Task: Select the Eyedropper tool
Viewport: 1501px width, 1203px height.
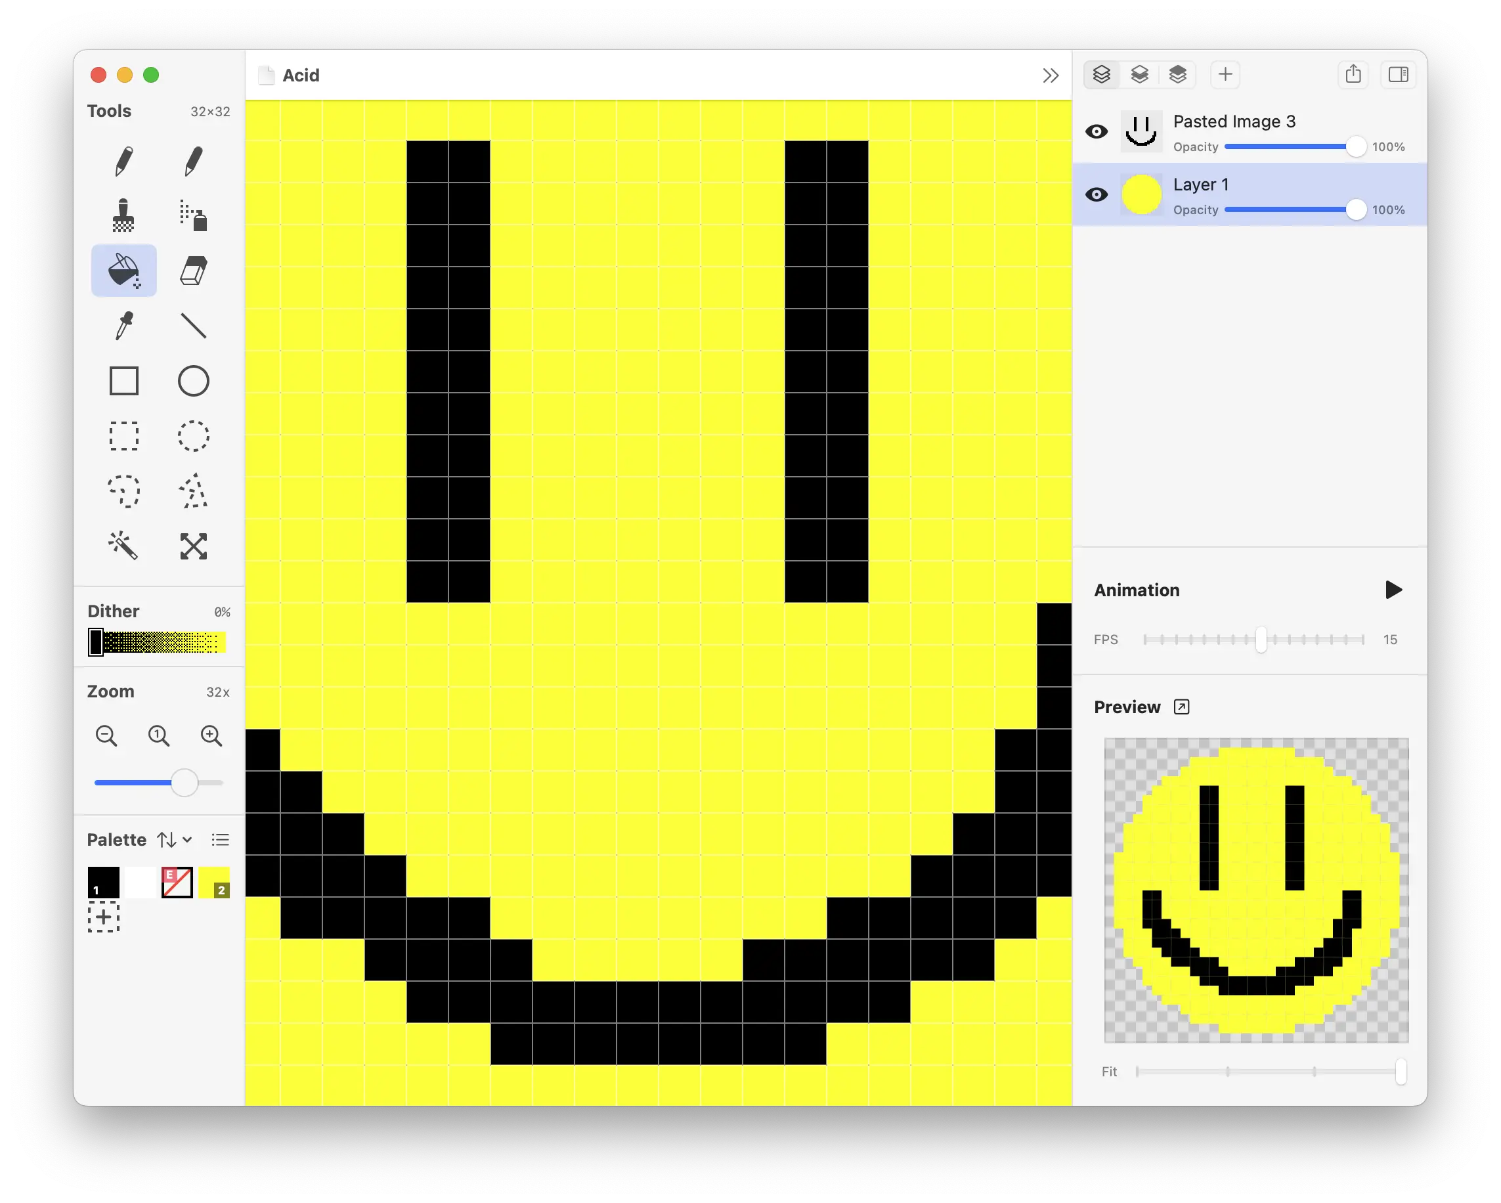Action: (124, 326)
